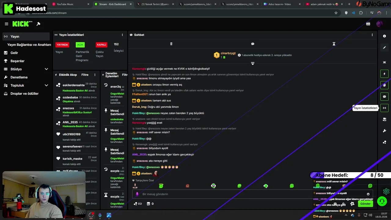Insert the first streamer-face emote
This screenshot has height=220, width=391.
135,185
